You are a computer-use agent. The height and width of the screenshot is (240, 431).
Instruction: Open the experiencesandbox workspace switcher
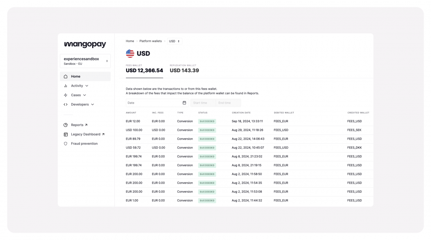pos(85,61)
